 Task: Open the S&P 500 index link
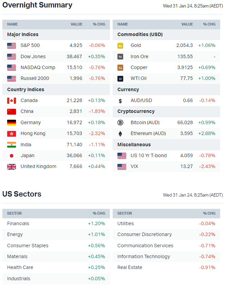(x=30, y=45)
